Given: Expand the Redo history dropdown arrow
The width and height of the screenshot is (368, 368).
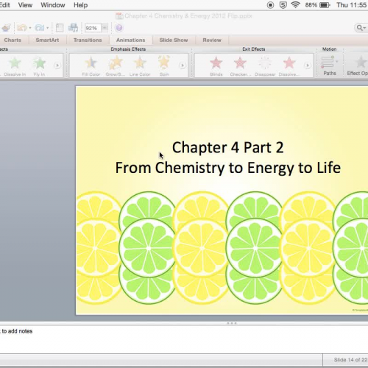Looking at the screenshot, I should [x=47, y=28].
